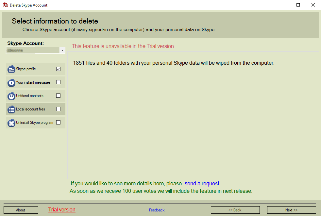321x216 pixels.
Task: Click the 1851 files and 40 folders message
Action: click(x=174, y=63)
